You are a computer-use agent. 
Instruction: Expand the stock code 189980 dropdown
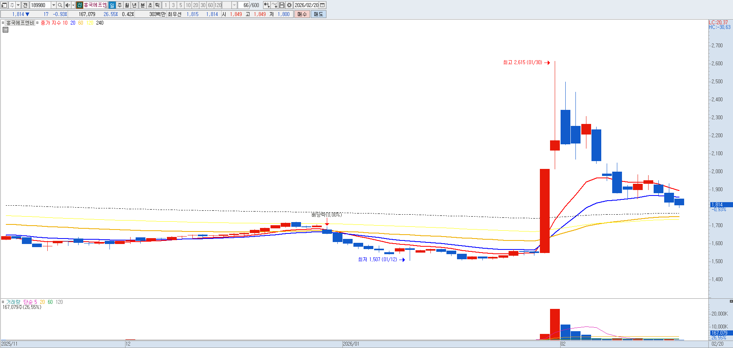(x=54, y=5)
